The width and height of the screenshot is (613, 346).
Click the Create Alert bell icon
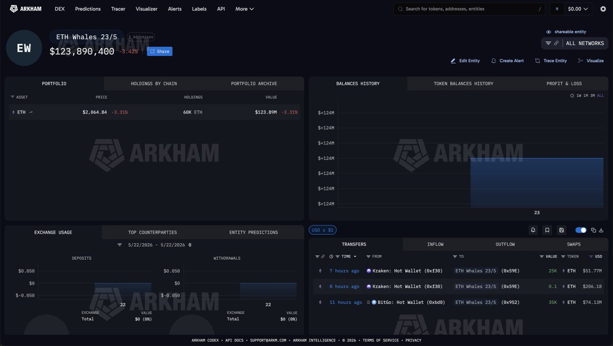pos(493,61)
